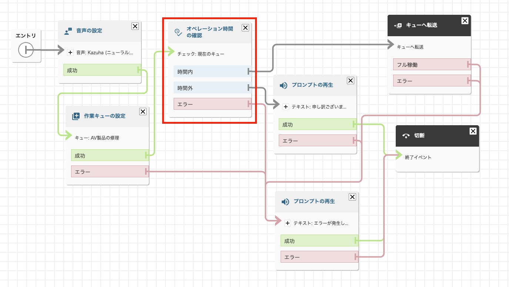
Task: Select the 時間内 branch
Action: point(212,72)
